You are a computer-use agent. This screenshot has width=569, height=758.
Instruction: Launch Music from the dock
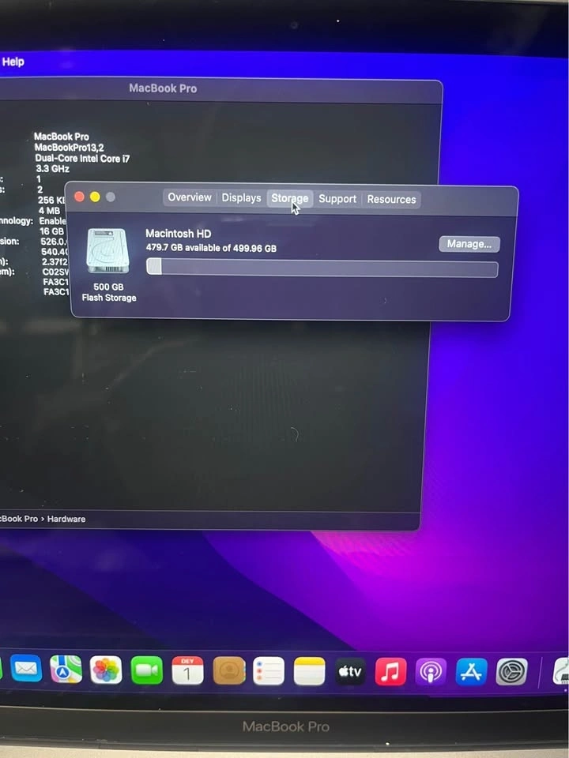click(390, 672)
